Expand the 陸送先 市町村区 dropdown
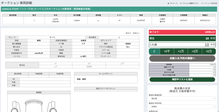The height and width of the screenshot is (112, 219). (x=182, y=106)
